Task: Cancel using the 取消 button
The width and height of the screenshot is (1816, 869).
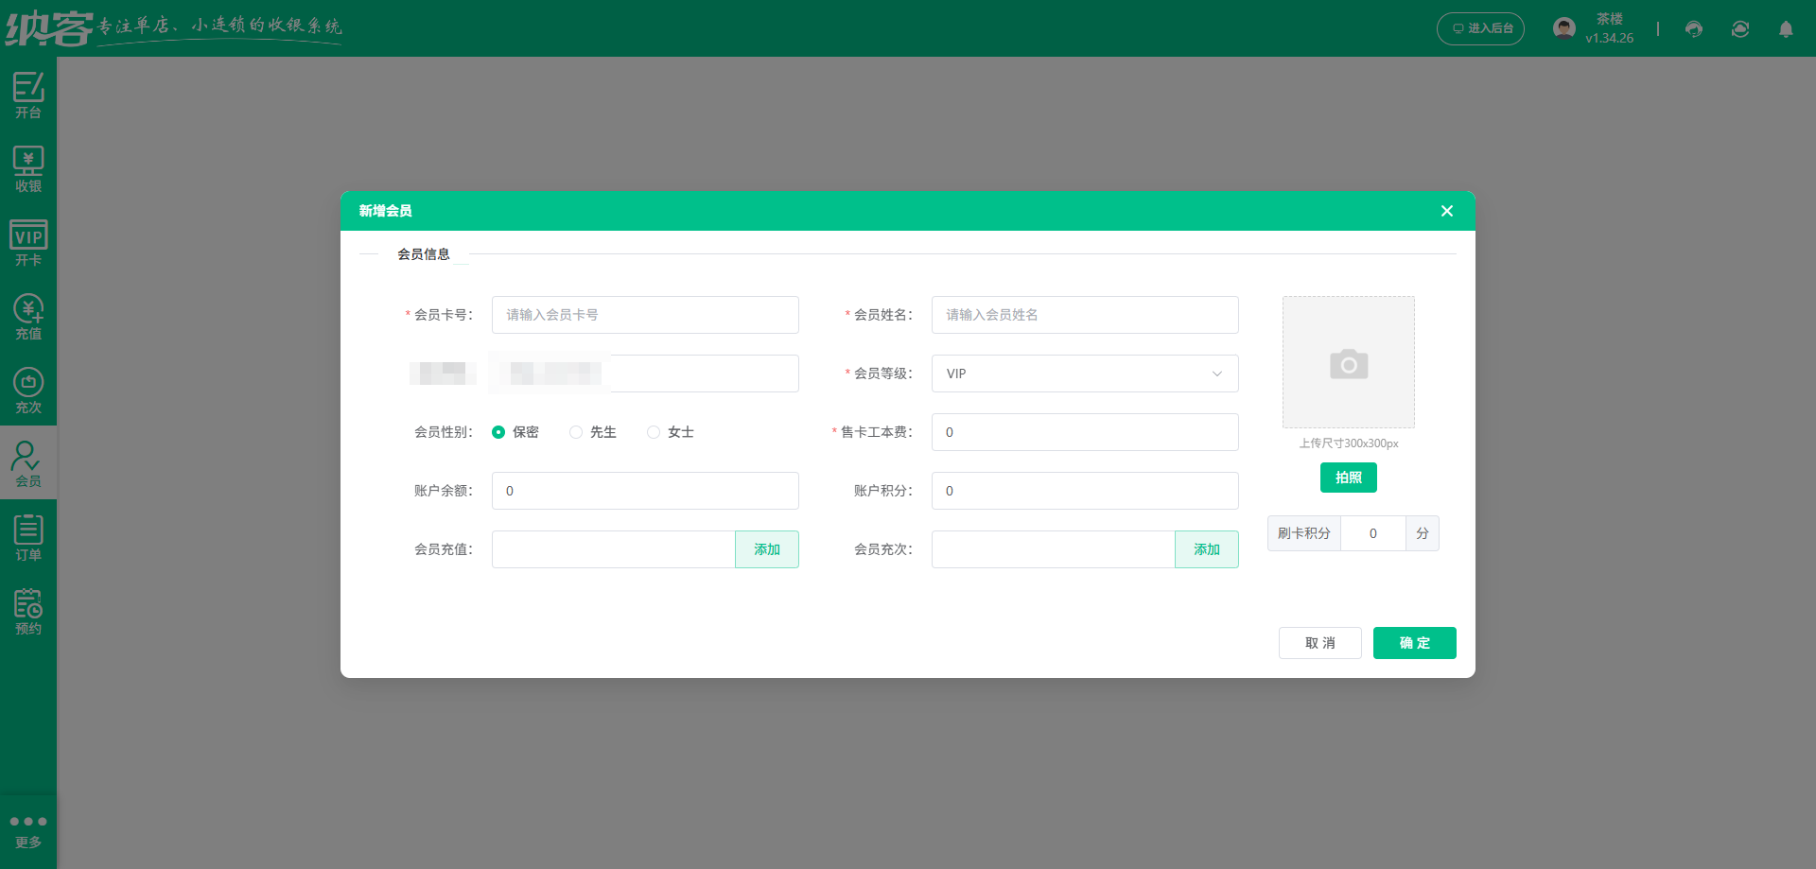Action: 1319,643
